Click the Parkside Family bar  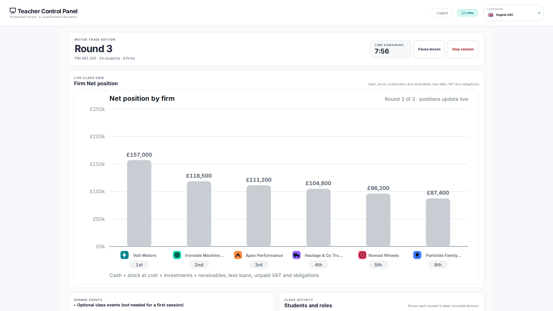[x=438, y=223]
